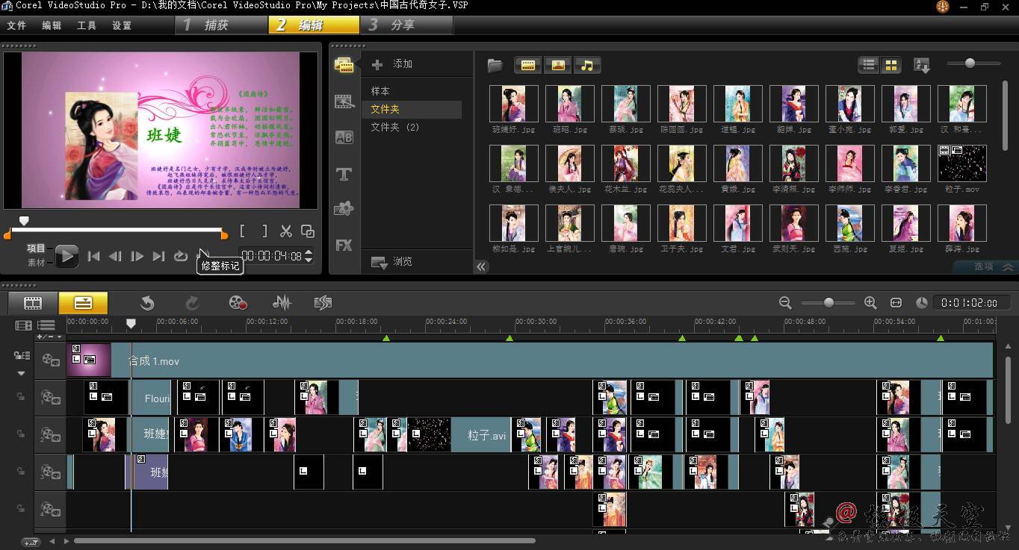
Task: Click the zoom in magnifier icon
Action: click(870, 302)
